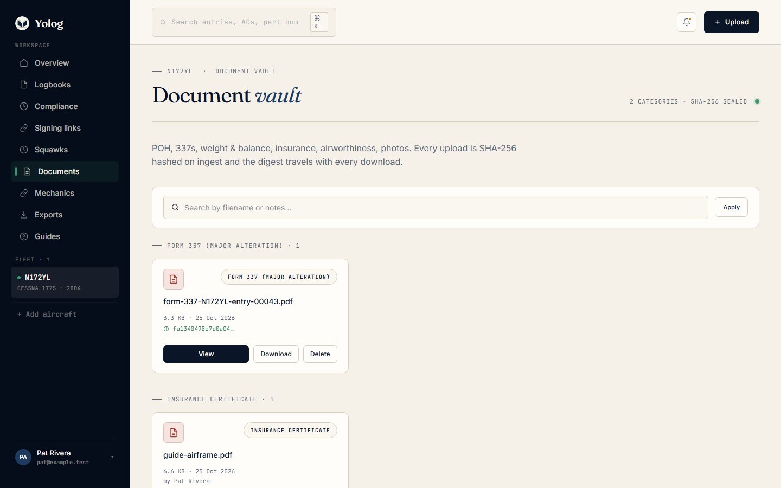Click the guide-airframe.pdf filename
This screenshot has height=488, width=781.
click(x=198, y=455)
